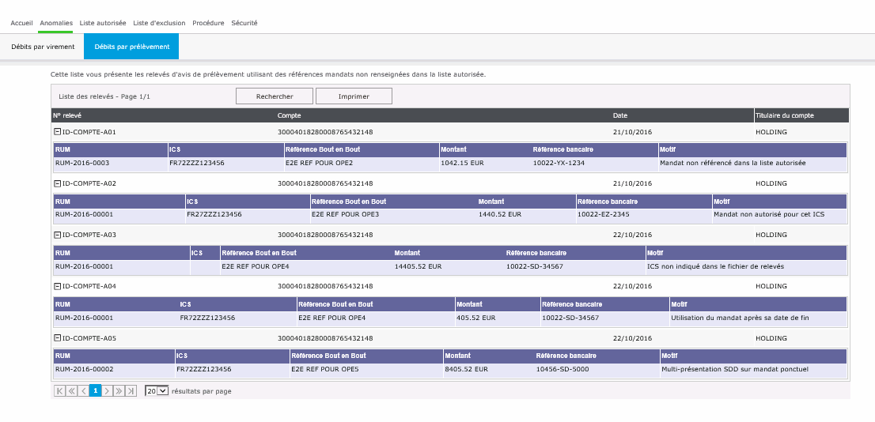Viewport: 875px width, 422px height.
Task: Collapse the ID-COMPTE-A04 row
Action: point(57,286)
